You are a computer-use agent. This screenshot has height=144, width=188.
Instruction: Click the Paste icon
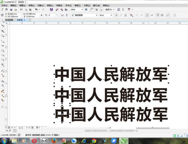[x=31, y=10]
